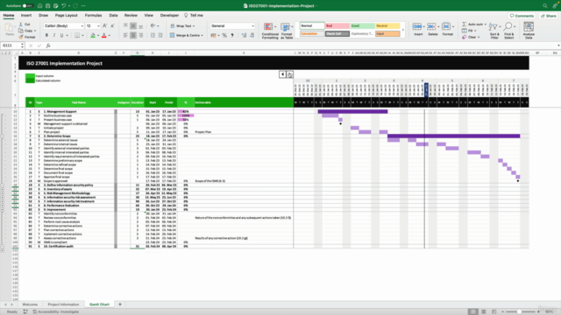Click the decrease indent icon
This screenshot has height=315, width=561.
[153, 35]
